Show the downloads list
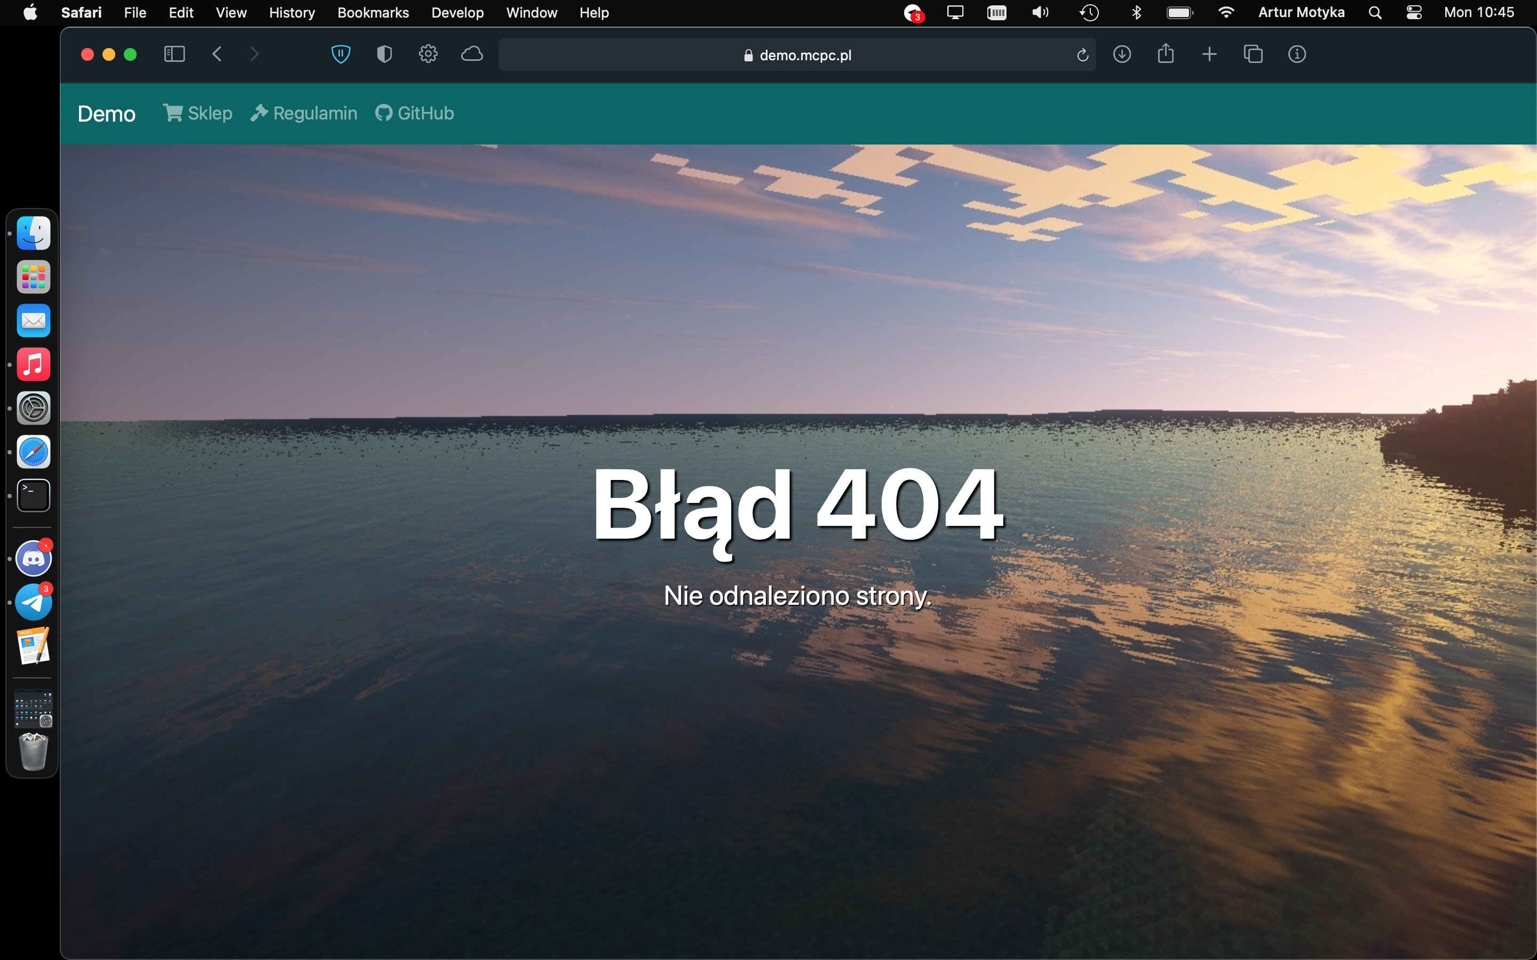This screenshot has height=960, width=1537. 1122,54
